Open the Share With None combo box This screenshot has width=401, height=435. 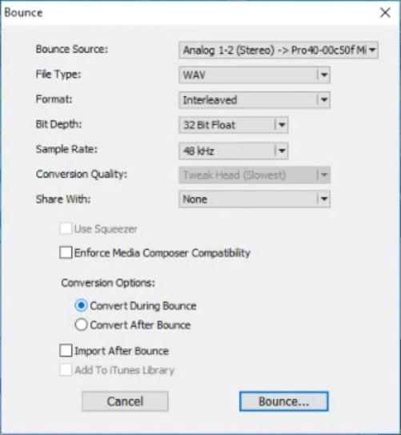[x=255, y=199]
